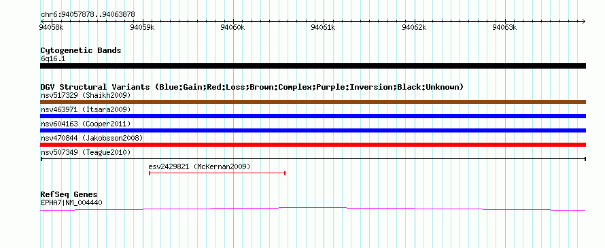This screenshot has height=248, width=605.
Task: Click the EPHA7|NM_004440 gene label
Action: coord(71,202)
